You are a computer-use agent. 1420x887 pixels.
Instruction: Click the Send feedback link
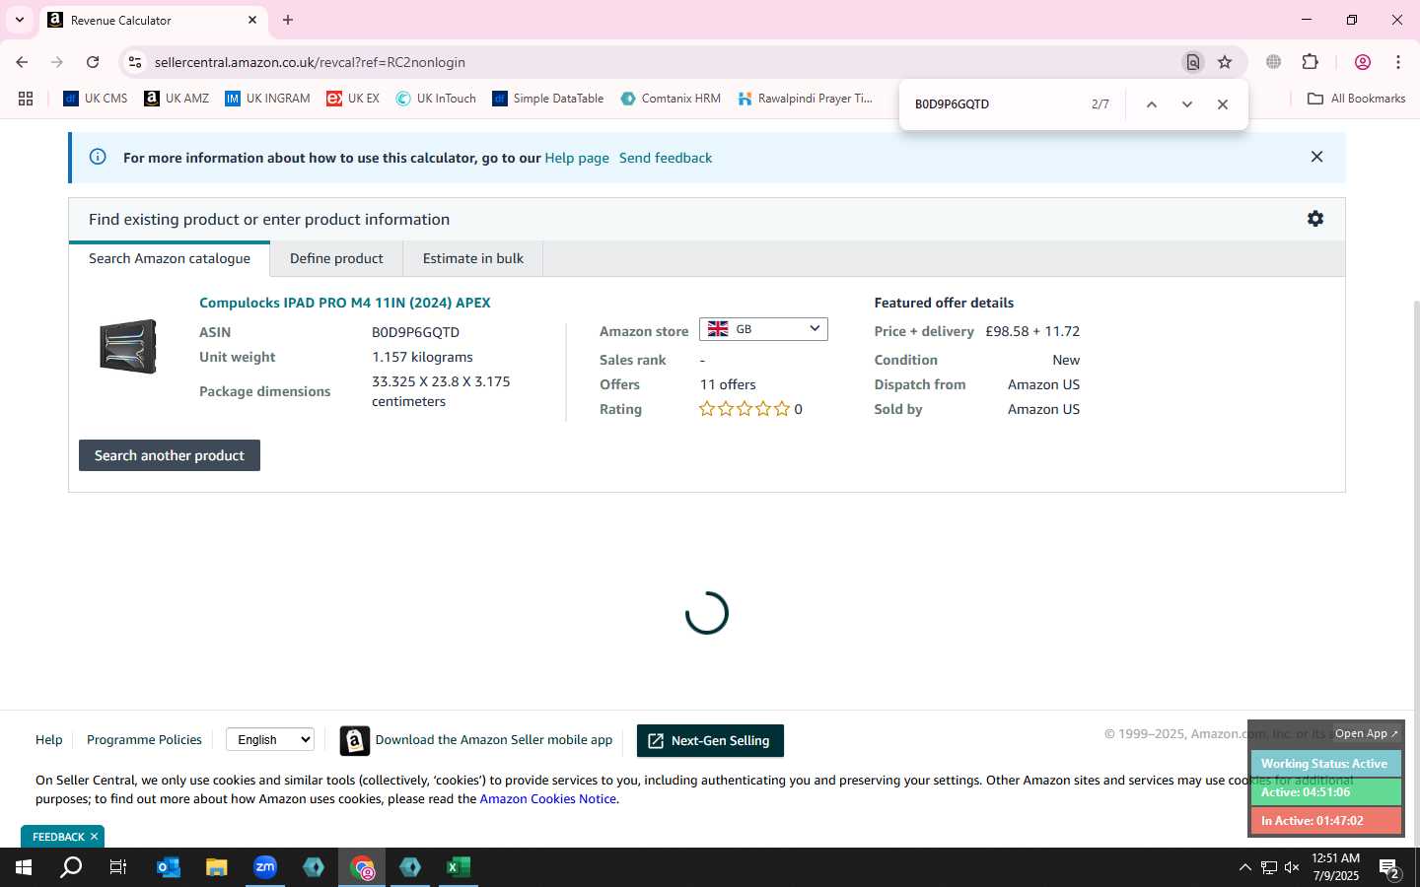666,158
